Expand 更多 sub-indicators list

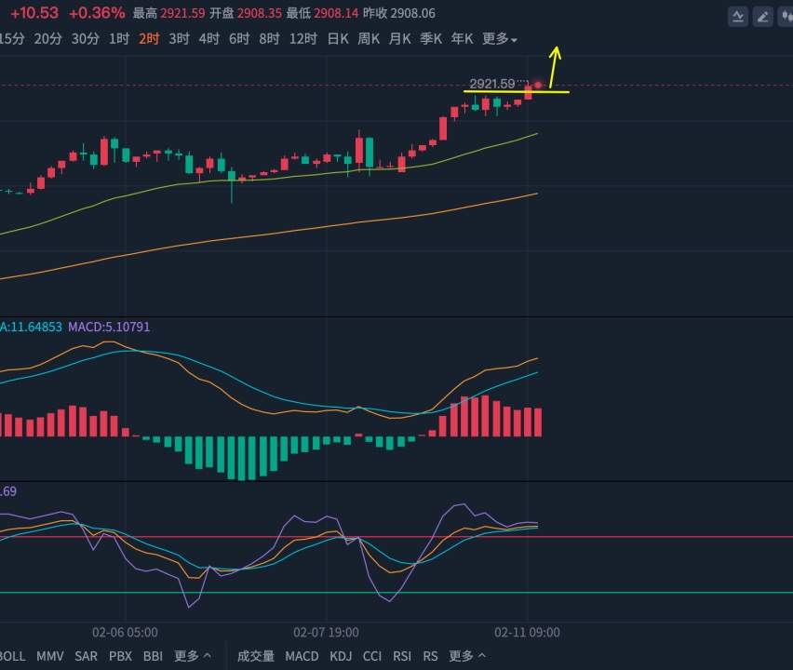[x=467, y=656]
